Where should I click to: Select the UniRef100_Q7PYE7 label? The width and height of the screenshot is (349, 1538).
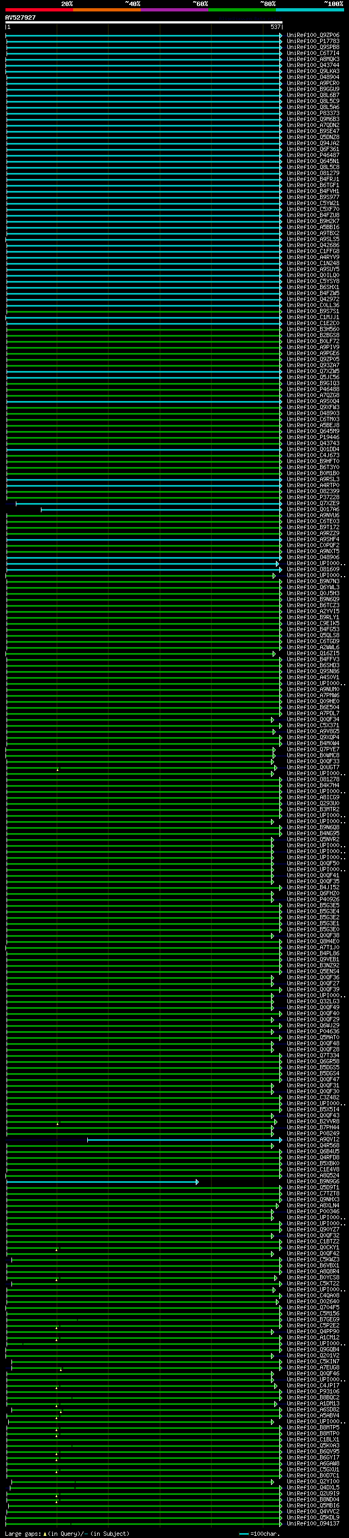tap(313, 749)
